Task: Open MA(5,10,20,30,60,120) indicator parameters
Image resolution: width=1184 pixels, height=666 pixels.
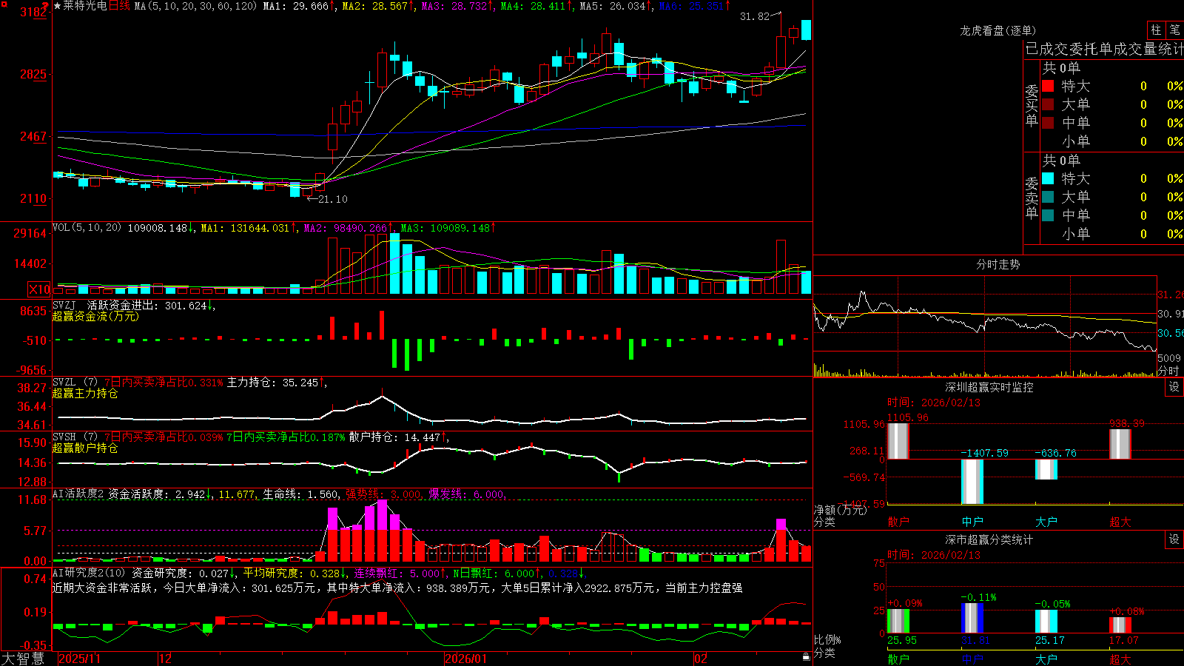Action: pyautogui.click(x=195, y=6)
